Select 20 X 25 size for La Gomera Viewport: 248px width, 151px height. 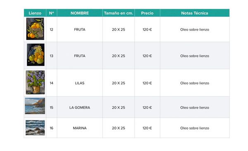pyautogui.click(x=119, y=108)
